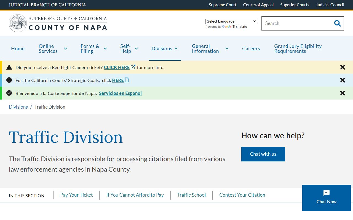Click the Supreme Court link

(x=223, y=5)
